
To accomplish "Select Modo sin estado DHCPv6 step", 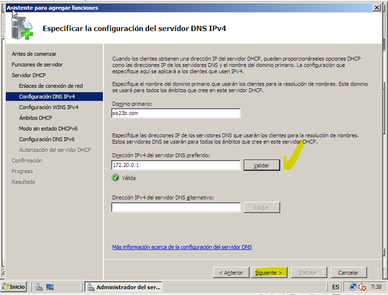I will (x=48, y=129).
